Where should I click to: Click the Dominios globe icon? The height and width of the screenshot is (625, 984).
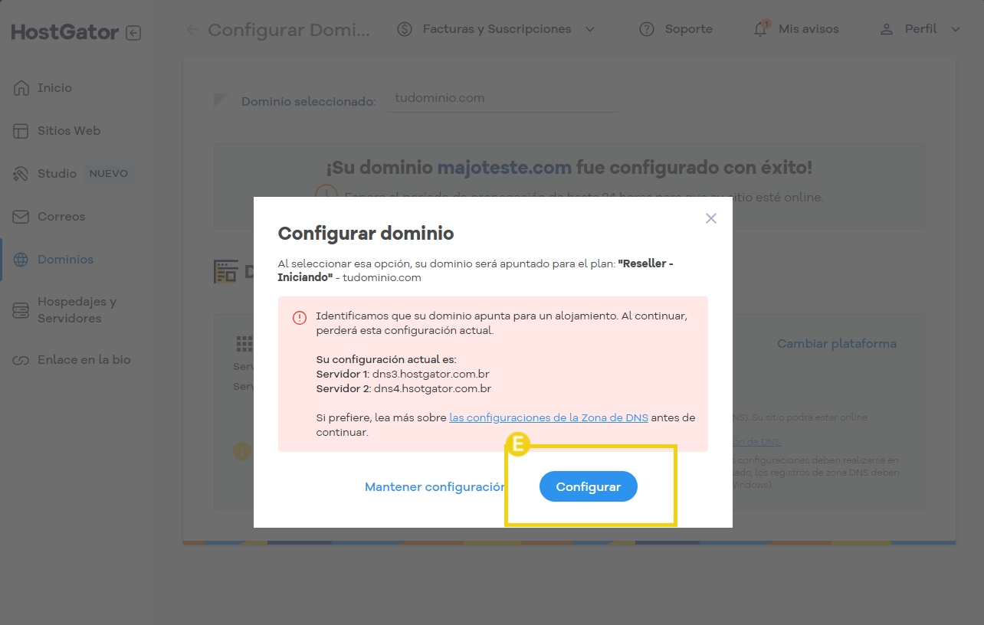click(x=21, y=260)
